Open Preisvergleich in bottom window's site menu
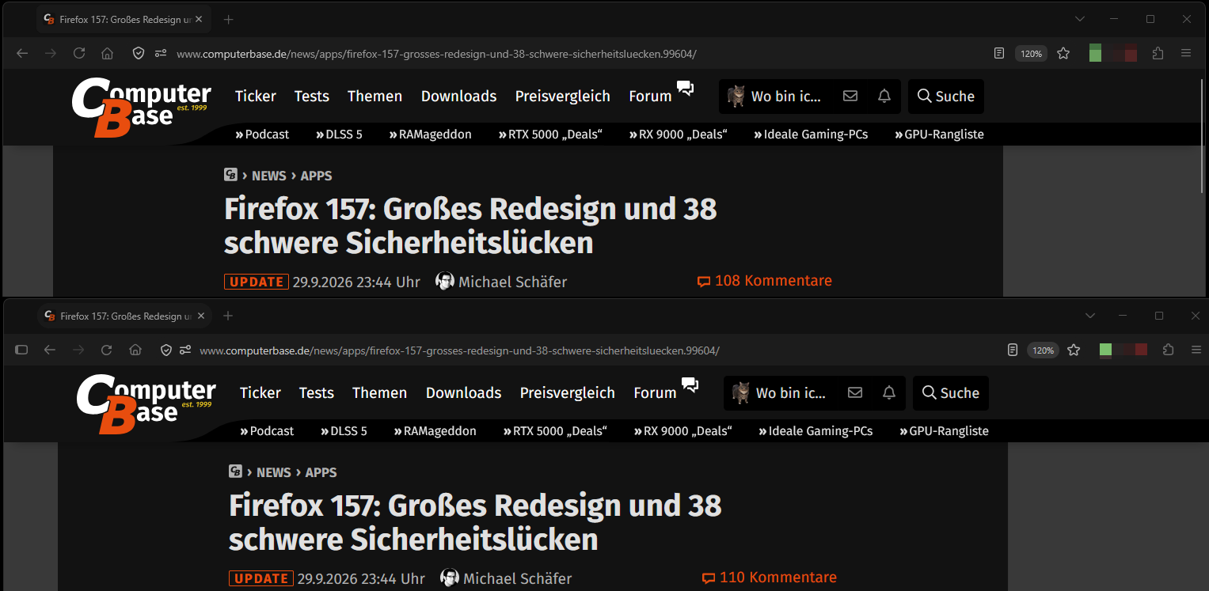This screenshot has width=1209, height=591. [x=567, y=392]
